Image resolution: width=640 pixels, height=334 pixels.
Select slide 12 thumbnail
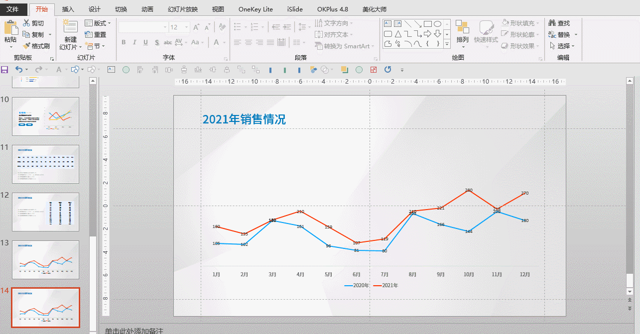[45, 212]
